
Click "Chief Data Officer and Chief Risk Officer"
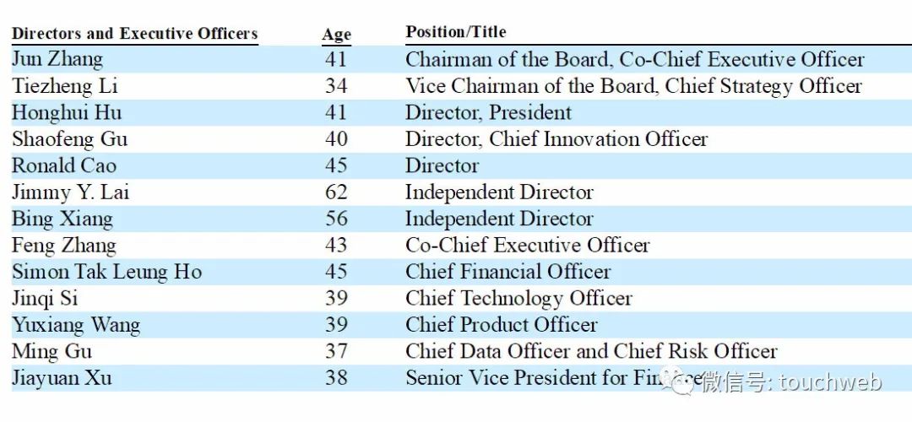(591, 351)
